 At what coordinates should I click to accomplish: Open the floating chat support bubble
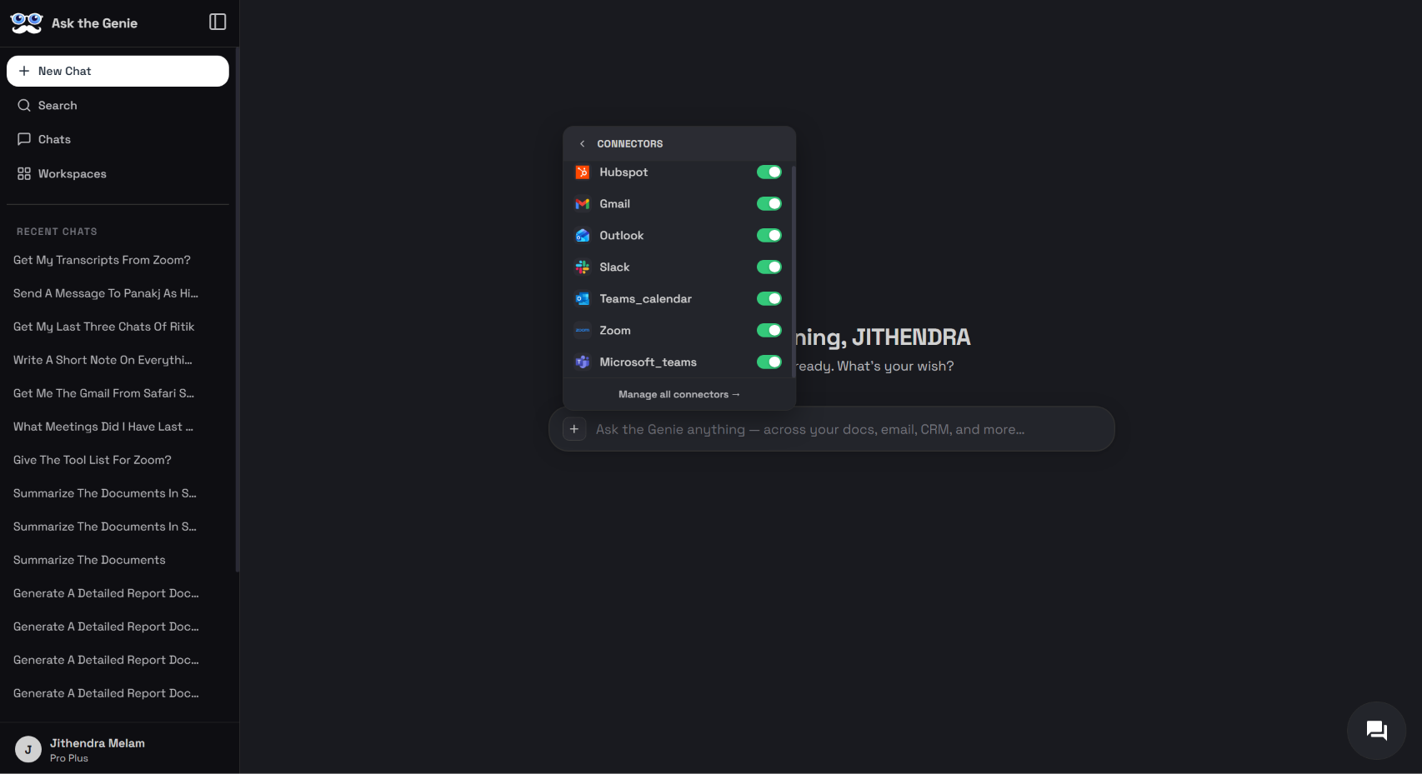coord(1376,731)
